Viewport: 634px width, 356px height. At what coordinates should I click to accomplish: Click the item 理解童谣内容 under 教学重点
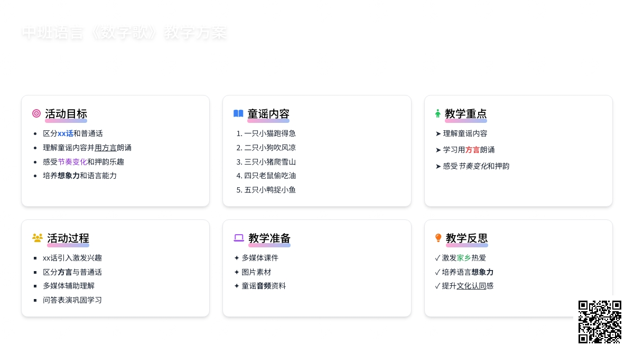[x=461, y=133]
